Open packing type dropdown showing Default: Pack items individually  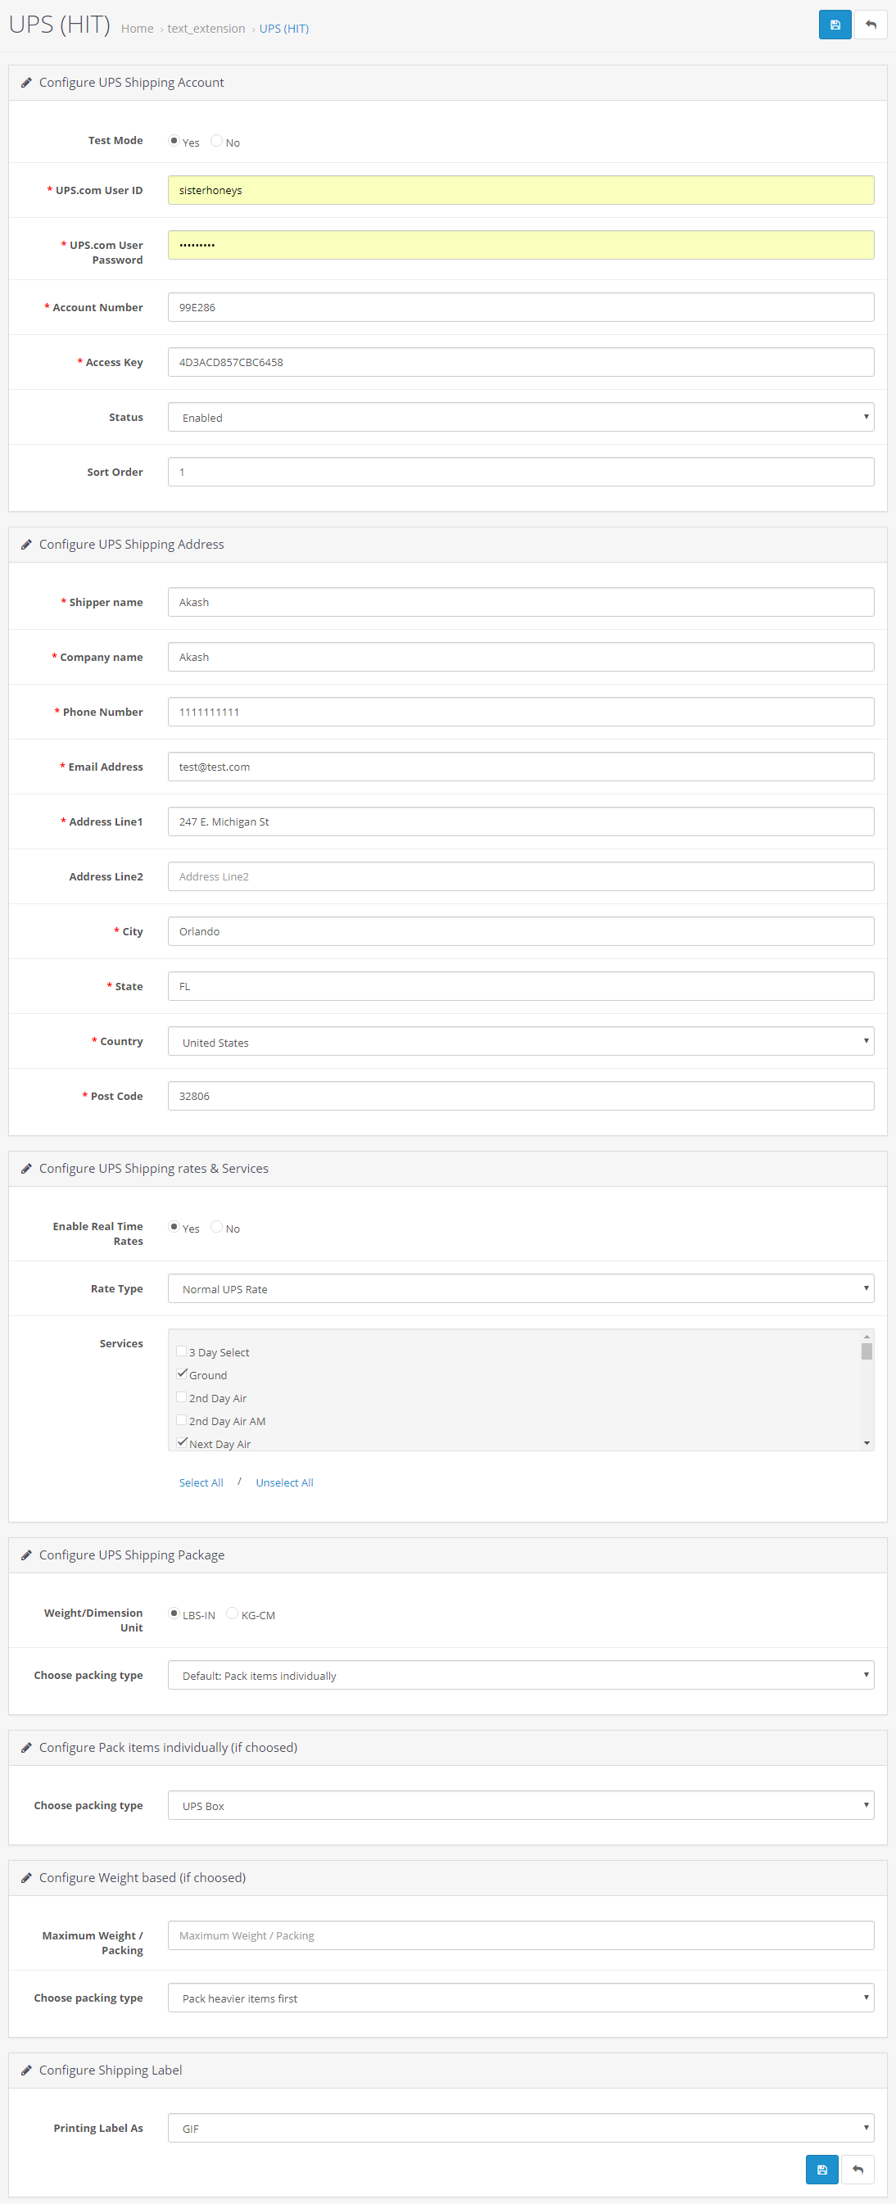pos(520,1676)
